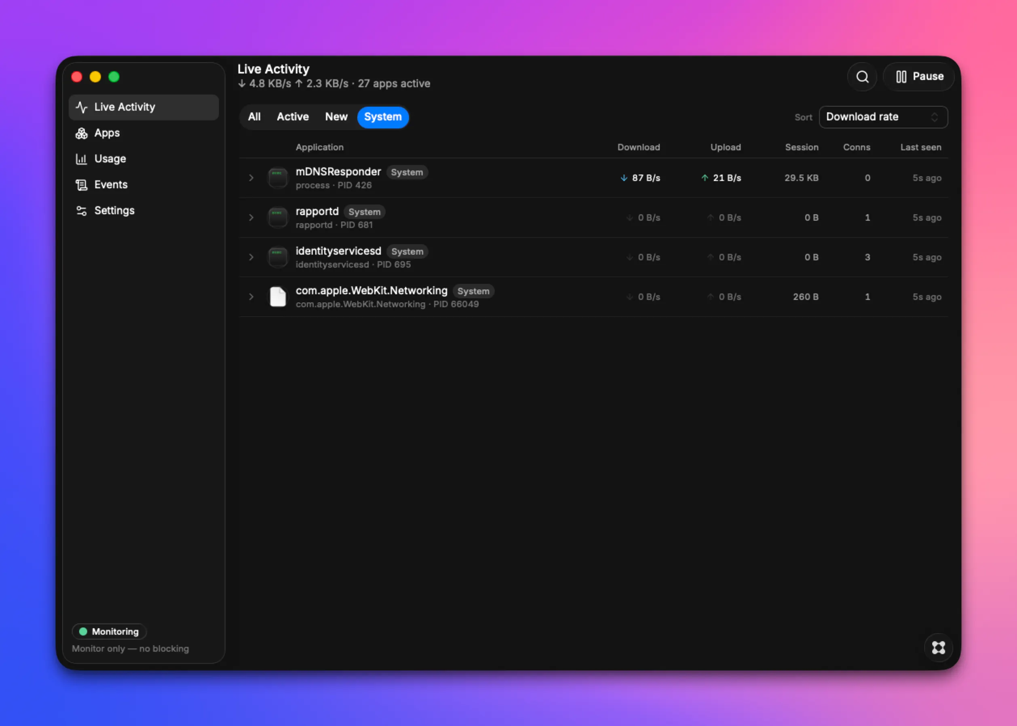This screenshot has width=1017, height=726.
Task: Click the green Monitoring status badge
Action: pyautogui.click(x=109, y=632)
